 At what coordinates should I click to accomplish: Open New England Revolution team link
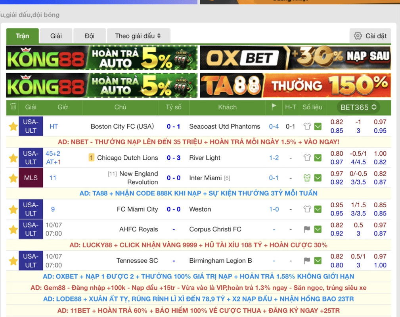click(x=139, y=178)
